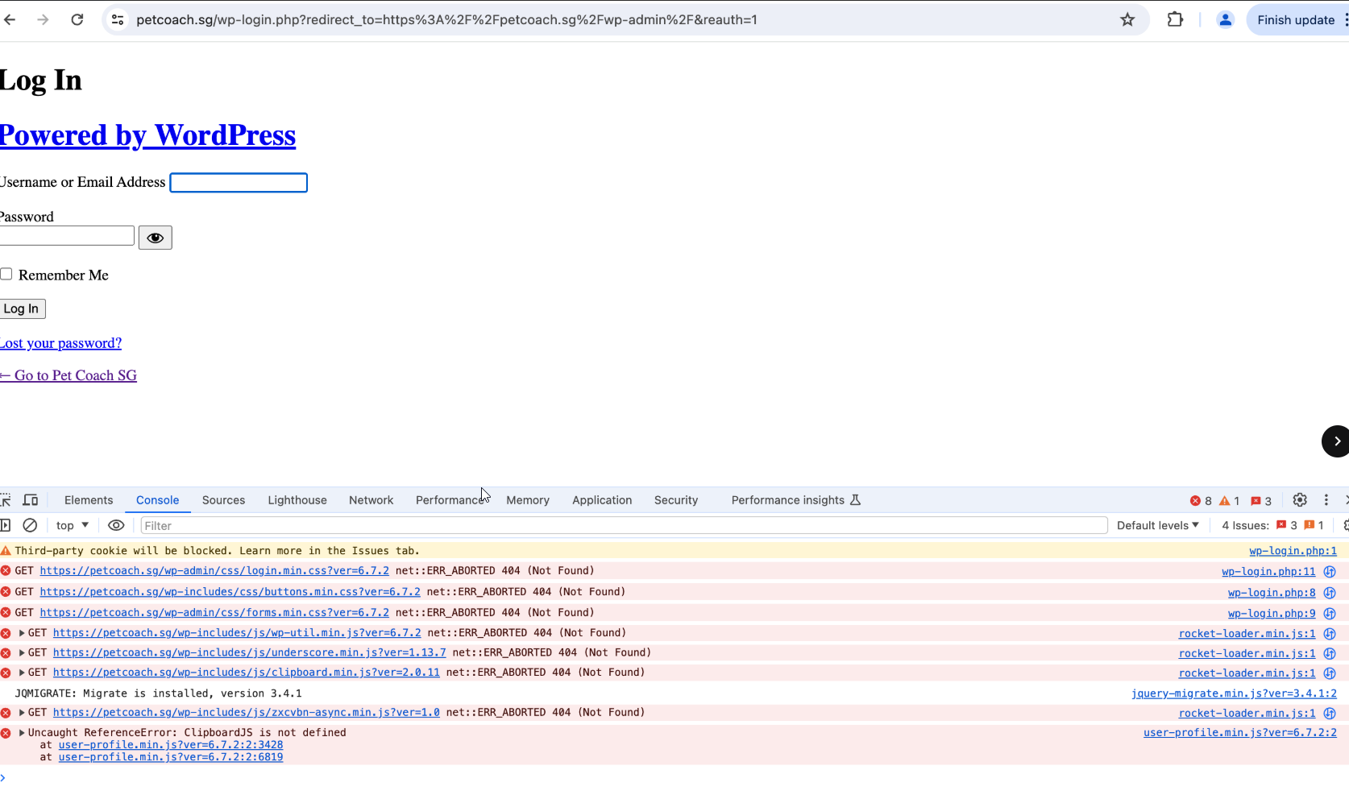1349x799 pixels.
Task: Follow the Go to Pet Coach SG link
Action: pos(68,375)
